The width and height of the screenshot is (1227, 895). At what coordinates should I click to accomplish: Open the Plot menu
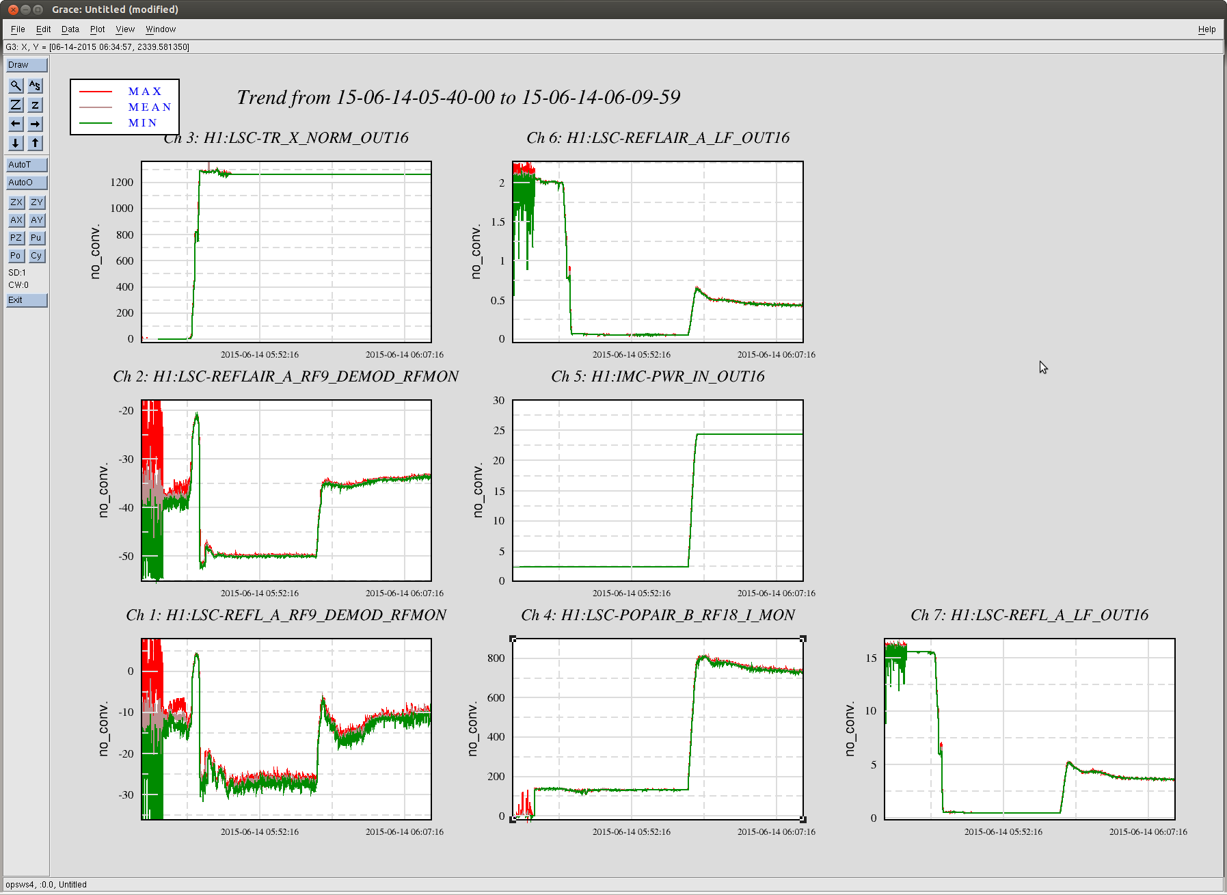(97, 29)
